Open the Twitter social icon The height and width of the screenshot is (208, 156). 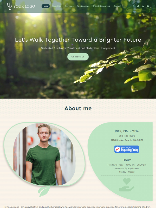[x=138, y=6]
